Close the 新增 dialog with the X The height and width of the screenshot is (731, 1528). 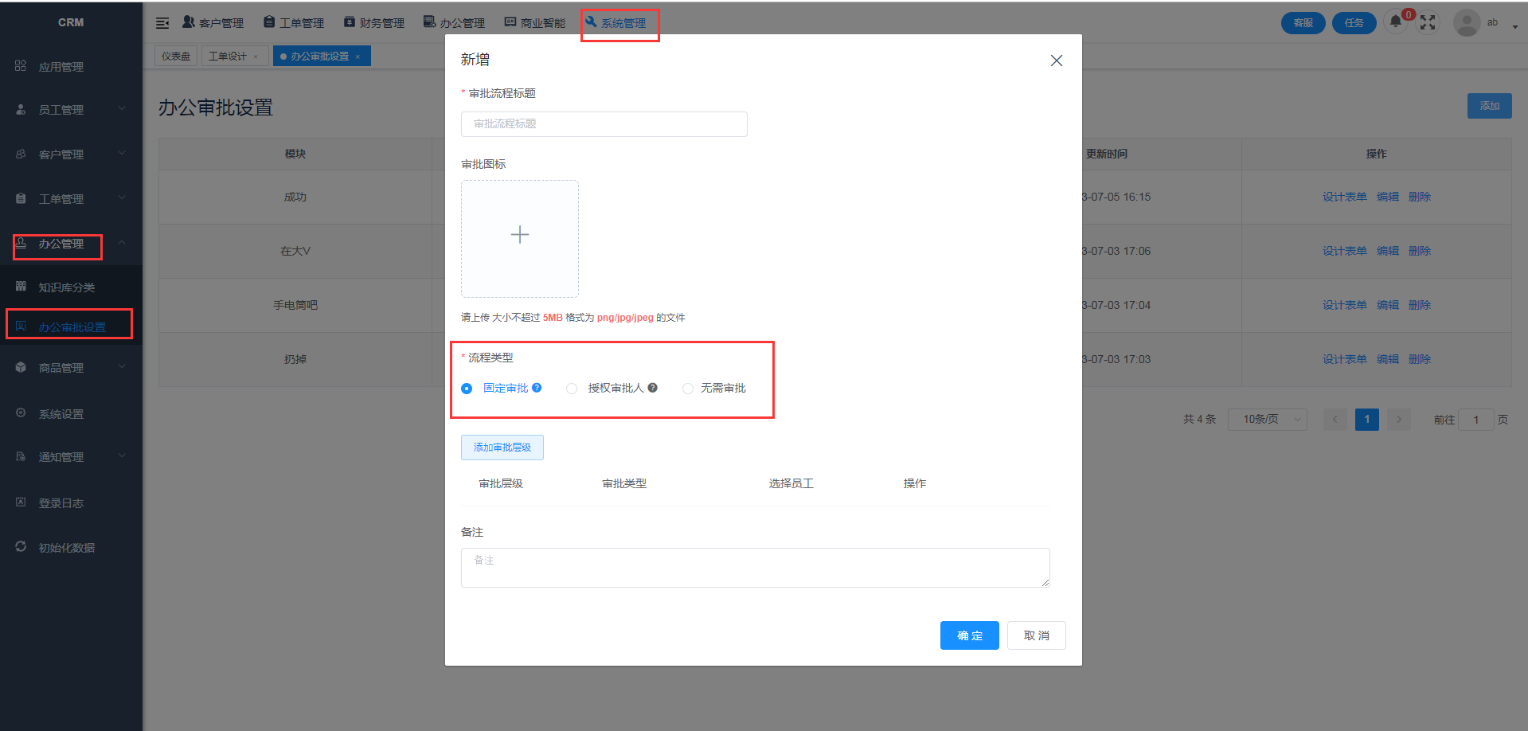[1056, 61]
